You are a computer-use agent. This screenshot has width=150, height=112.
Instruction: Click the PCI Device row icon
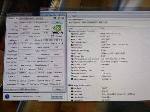72,45
